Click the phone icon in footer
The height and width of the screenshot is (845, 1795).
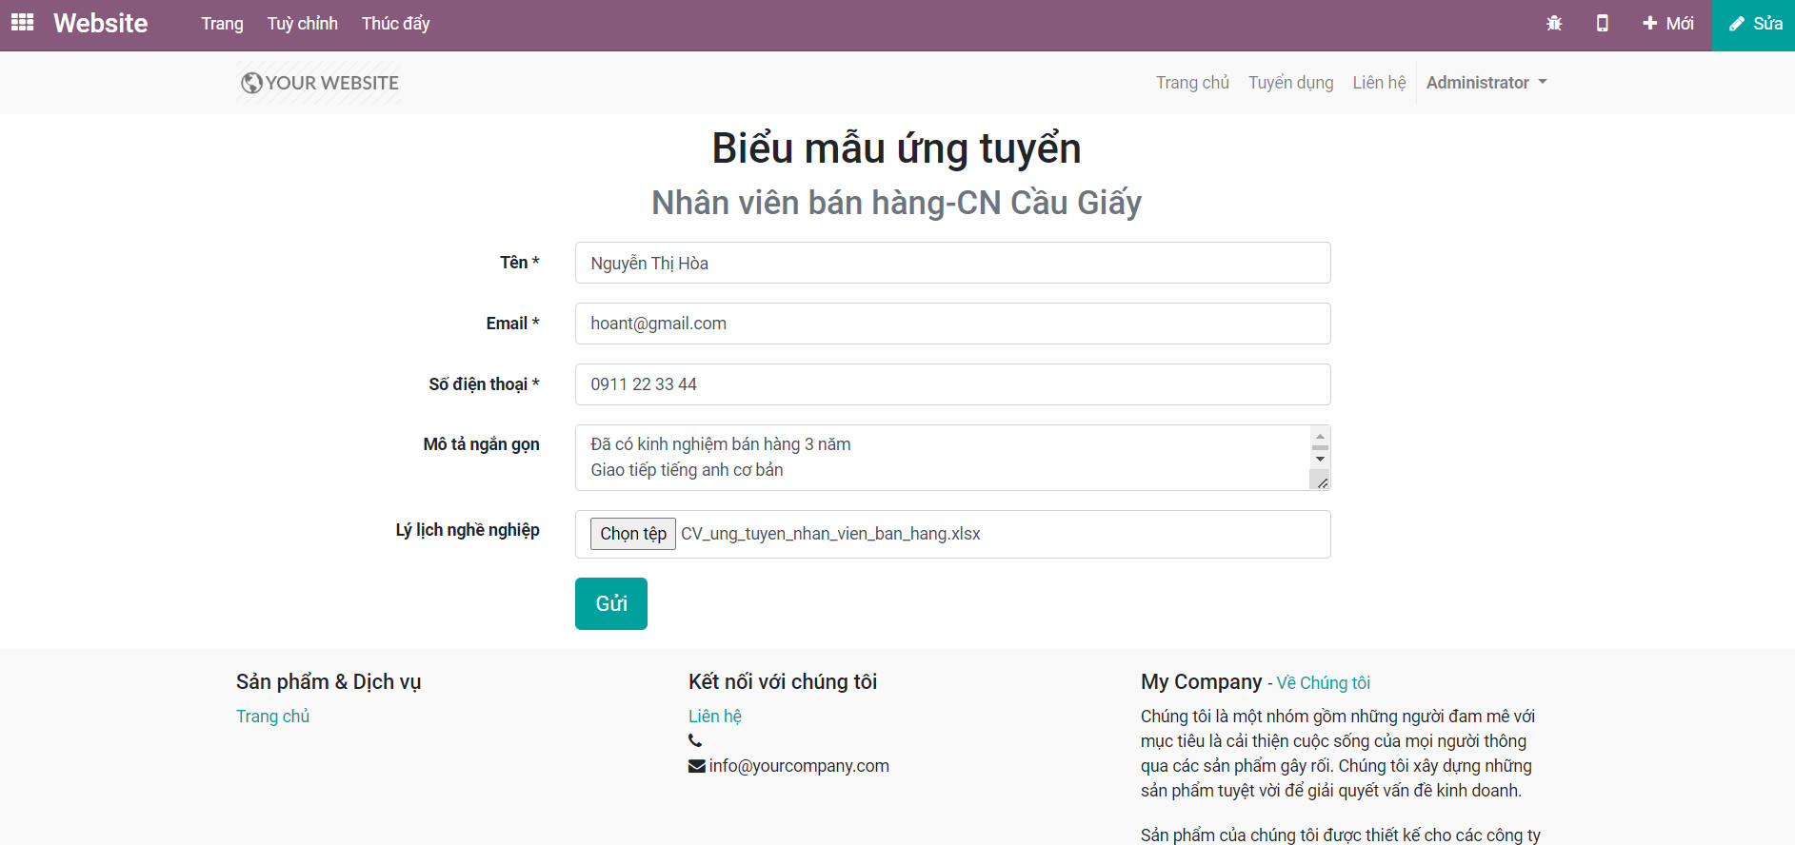point(695,740)
